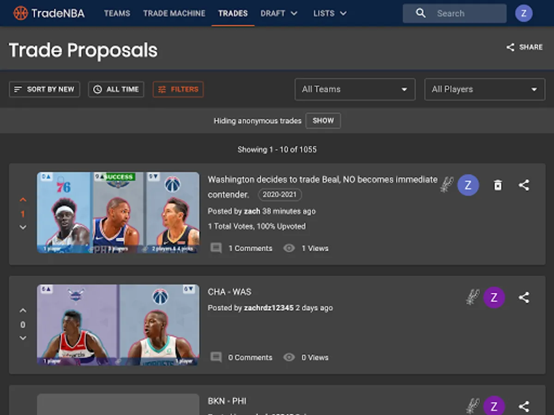
Task: Share the Trade Proposals page
Action: 524,47
